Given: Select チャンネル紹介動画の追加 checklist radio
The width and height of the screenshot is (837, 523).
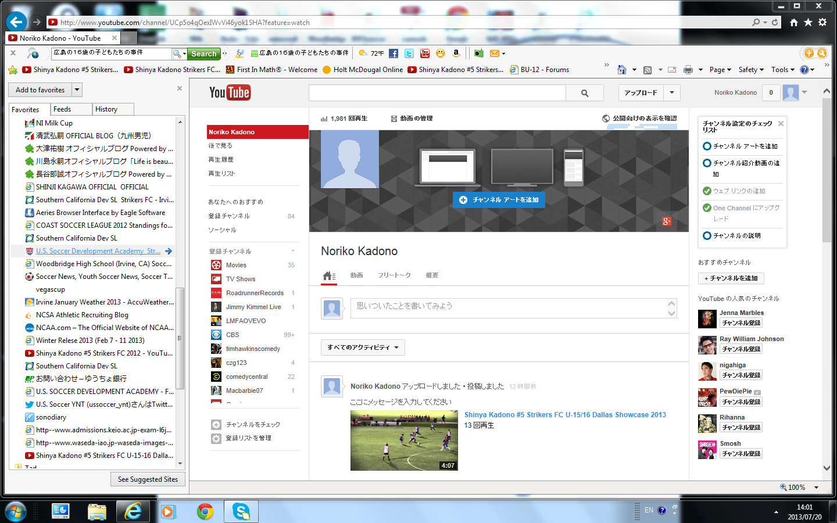Looking at the screenshot, I should (707, 163).
